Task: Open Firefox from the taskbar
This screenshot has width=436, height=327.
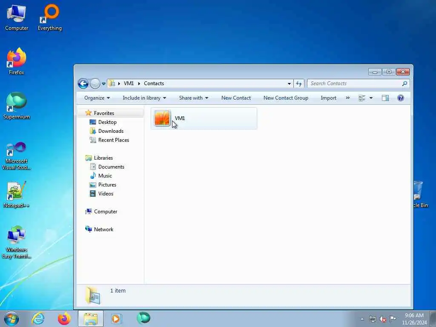Action: [64, 318]
